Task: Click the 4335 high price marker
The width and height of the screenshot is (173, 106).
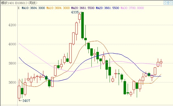Action: click(x=75, y=12)
